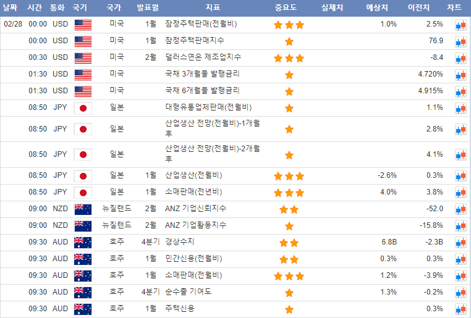Click the 02/28 date cell
471x318 pixels.
tap(13, 24)
